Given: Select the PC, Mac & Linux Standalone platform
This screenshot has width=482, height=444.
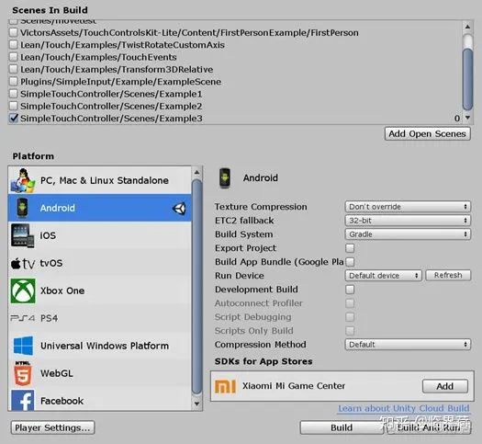Looking at the screenshot, I should (x=99, y=180).
